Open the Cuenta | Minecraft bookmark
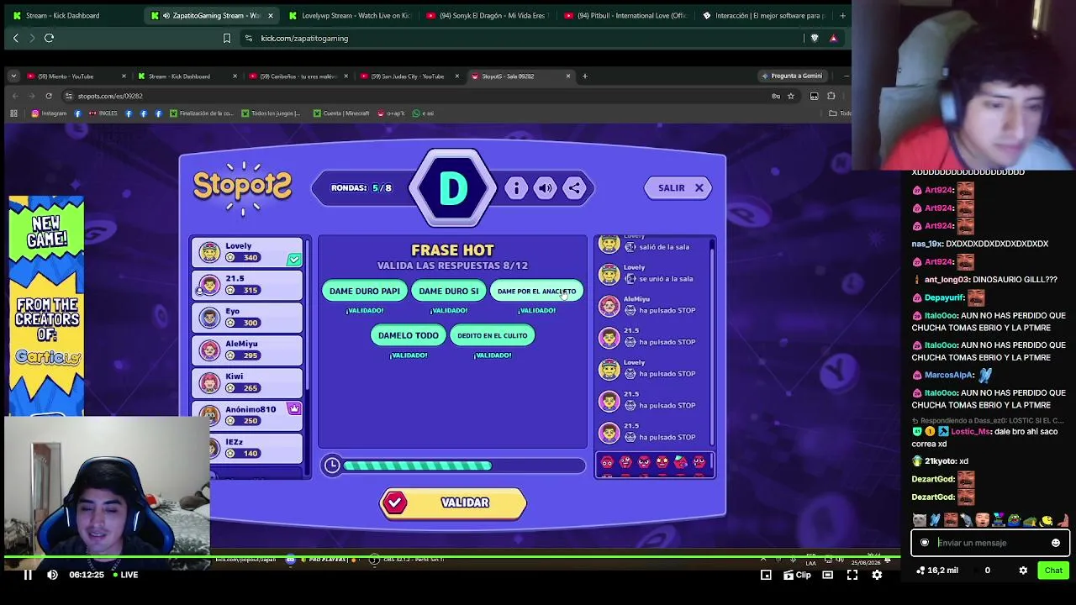Screen dimensions: 1076x605 pos(342,113)
